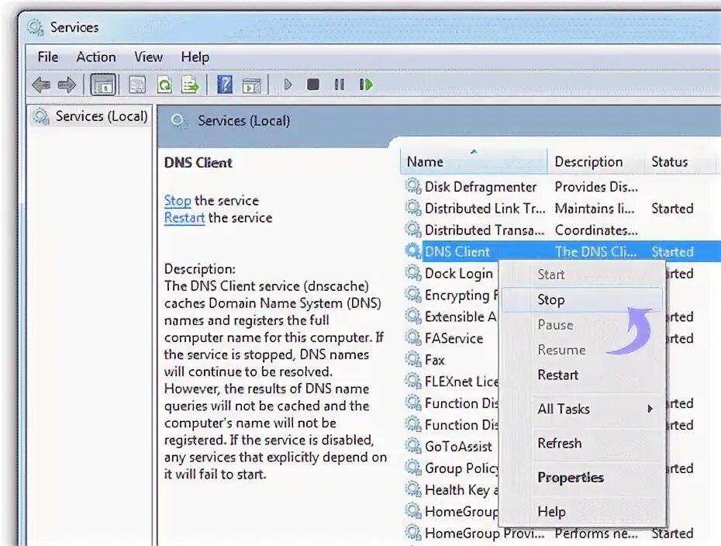Click the gear icon beside Encrypting service
The width and height of the screenshot is (721, 546).
(x=413, y=295)
